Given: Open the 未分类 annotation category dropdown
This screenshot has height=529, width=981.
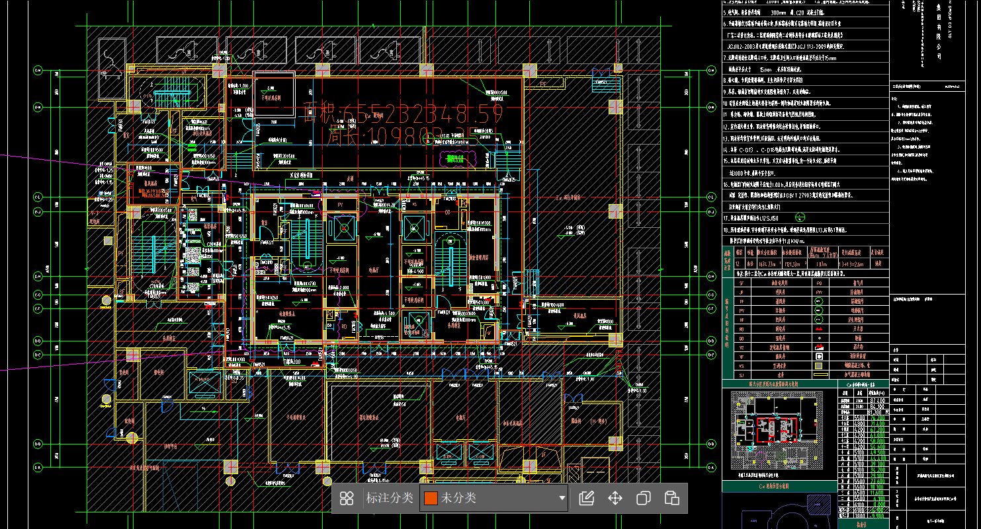Looking at the screenshot, I should point(494,498).
